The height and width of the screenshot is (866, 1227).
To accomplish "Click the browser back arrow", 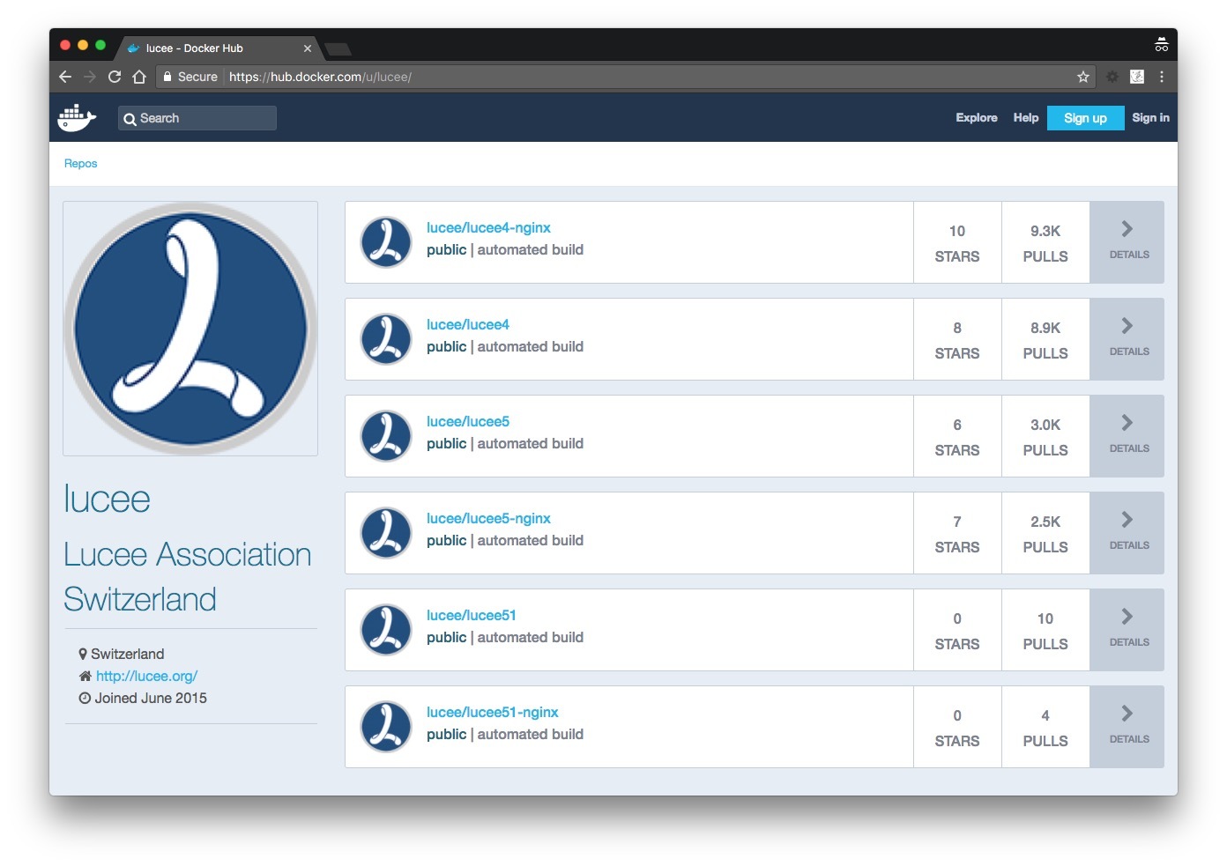I will [x=65, y=77].
